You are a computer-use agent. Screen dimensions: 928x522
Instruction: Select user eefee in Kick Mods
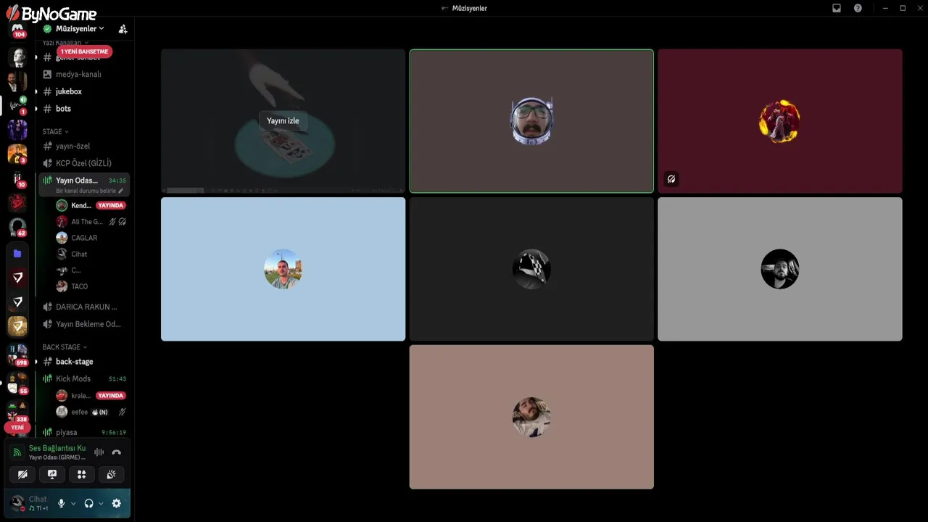pyautogui.click(x=91, y=412)
